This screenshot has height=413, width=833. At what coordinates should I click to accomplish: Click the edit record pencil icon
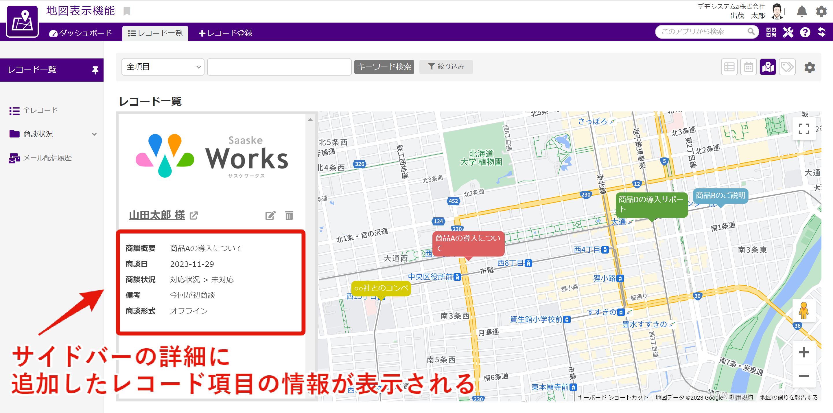pos(270,215)
